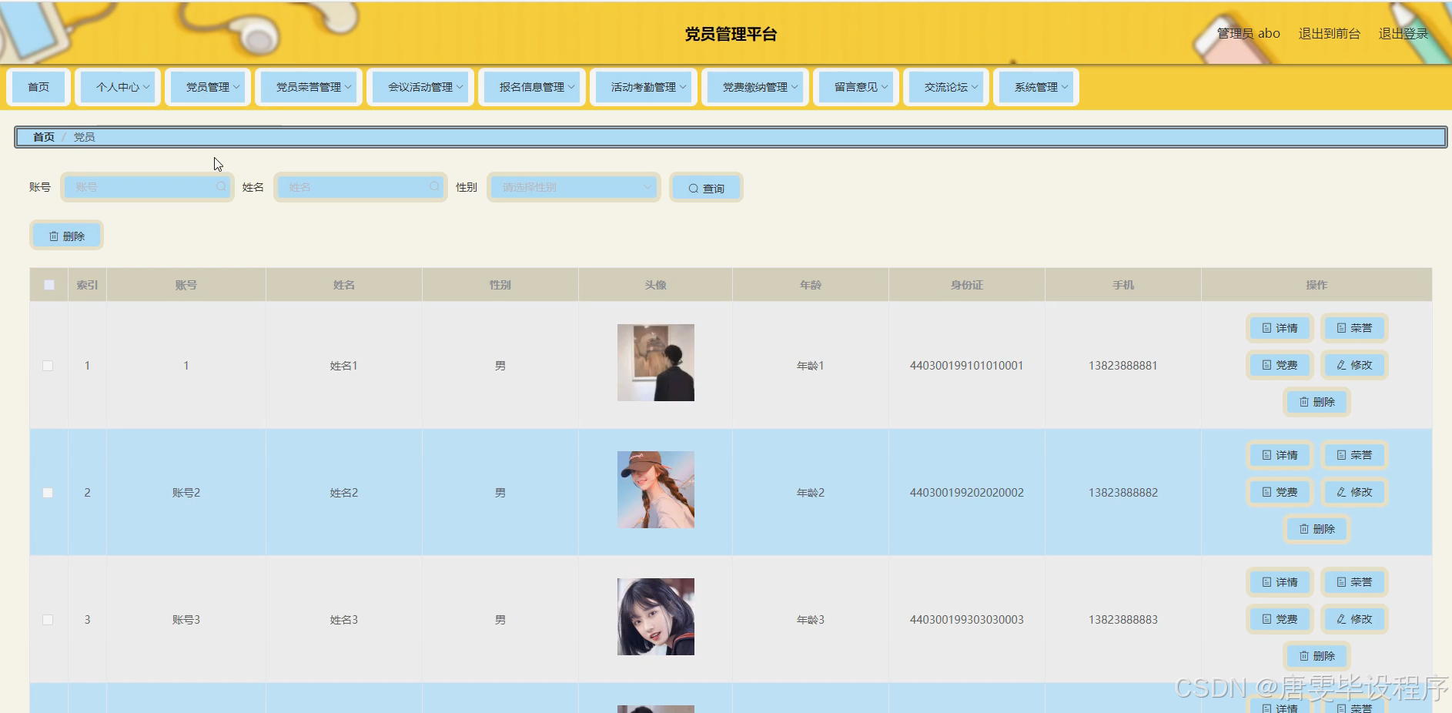Open 详情 for row 姓名2
Image resolution: width=1452 pixels, height=713 pixels.
1279,455
